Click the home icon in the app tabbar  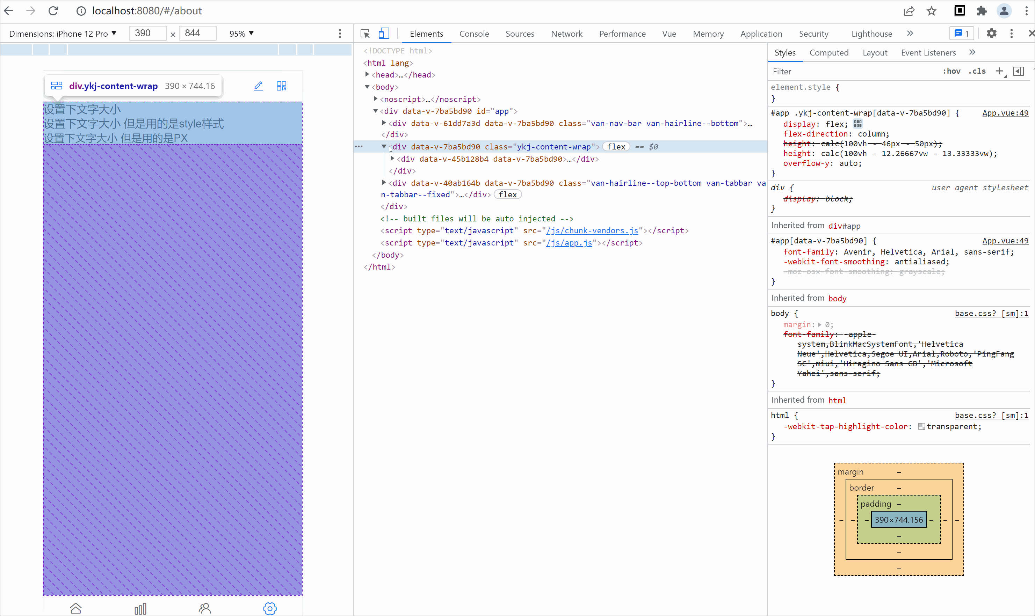[75, 608]
